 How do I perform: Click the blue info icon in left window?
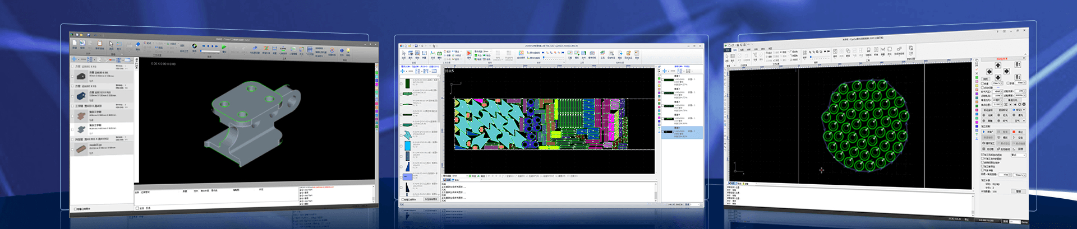click(x=342, y=50)
